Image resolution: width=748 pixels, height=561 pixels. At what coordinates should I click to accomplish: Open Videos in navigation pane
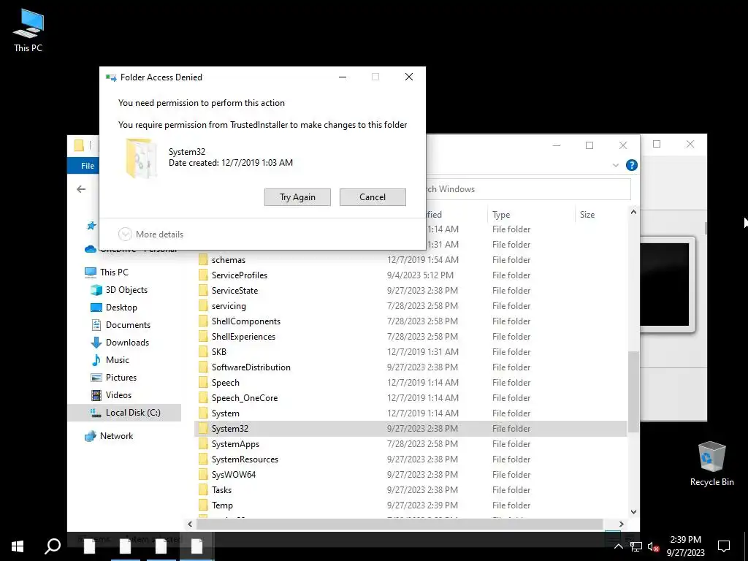118,395
